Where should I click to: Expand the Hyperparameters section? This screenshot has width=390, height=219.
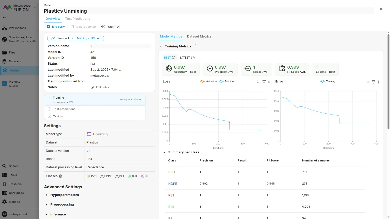pos(64,195)
